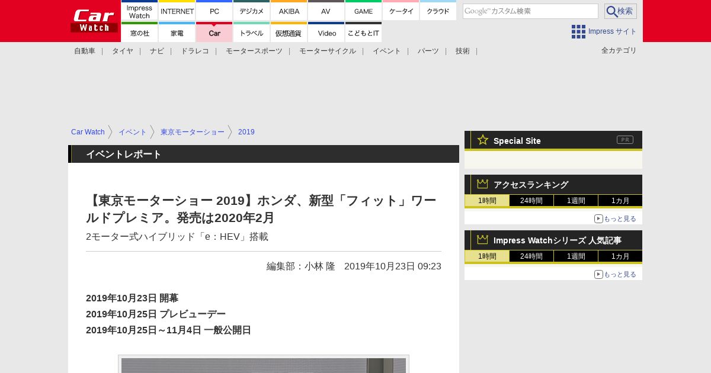Click the subtitle 2モーター式ハイブリッド text
This screenshot has height=373, width=711.
click(177, 236)
